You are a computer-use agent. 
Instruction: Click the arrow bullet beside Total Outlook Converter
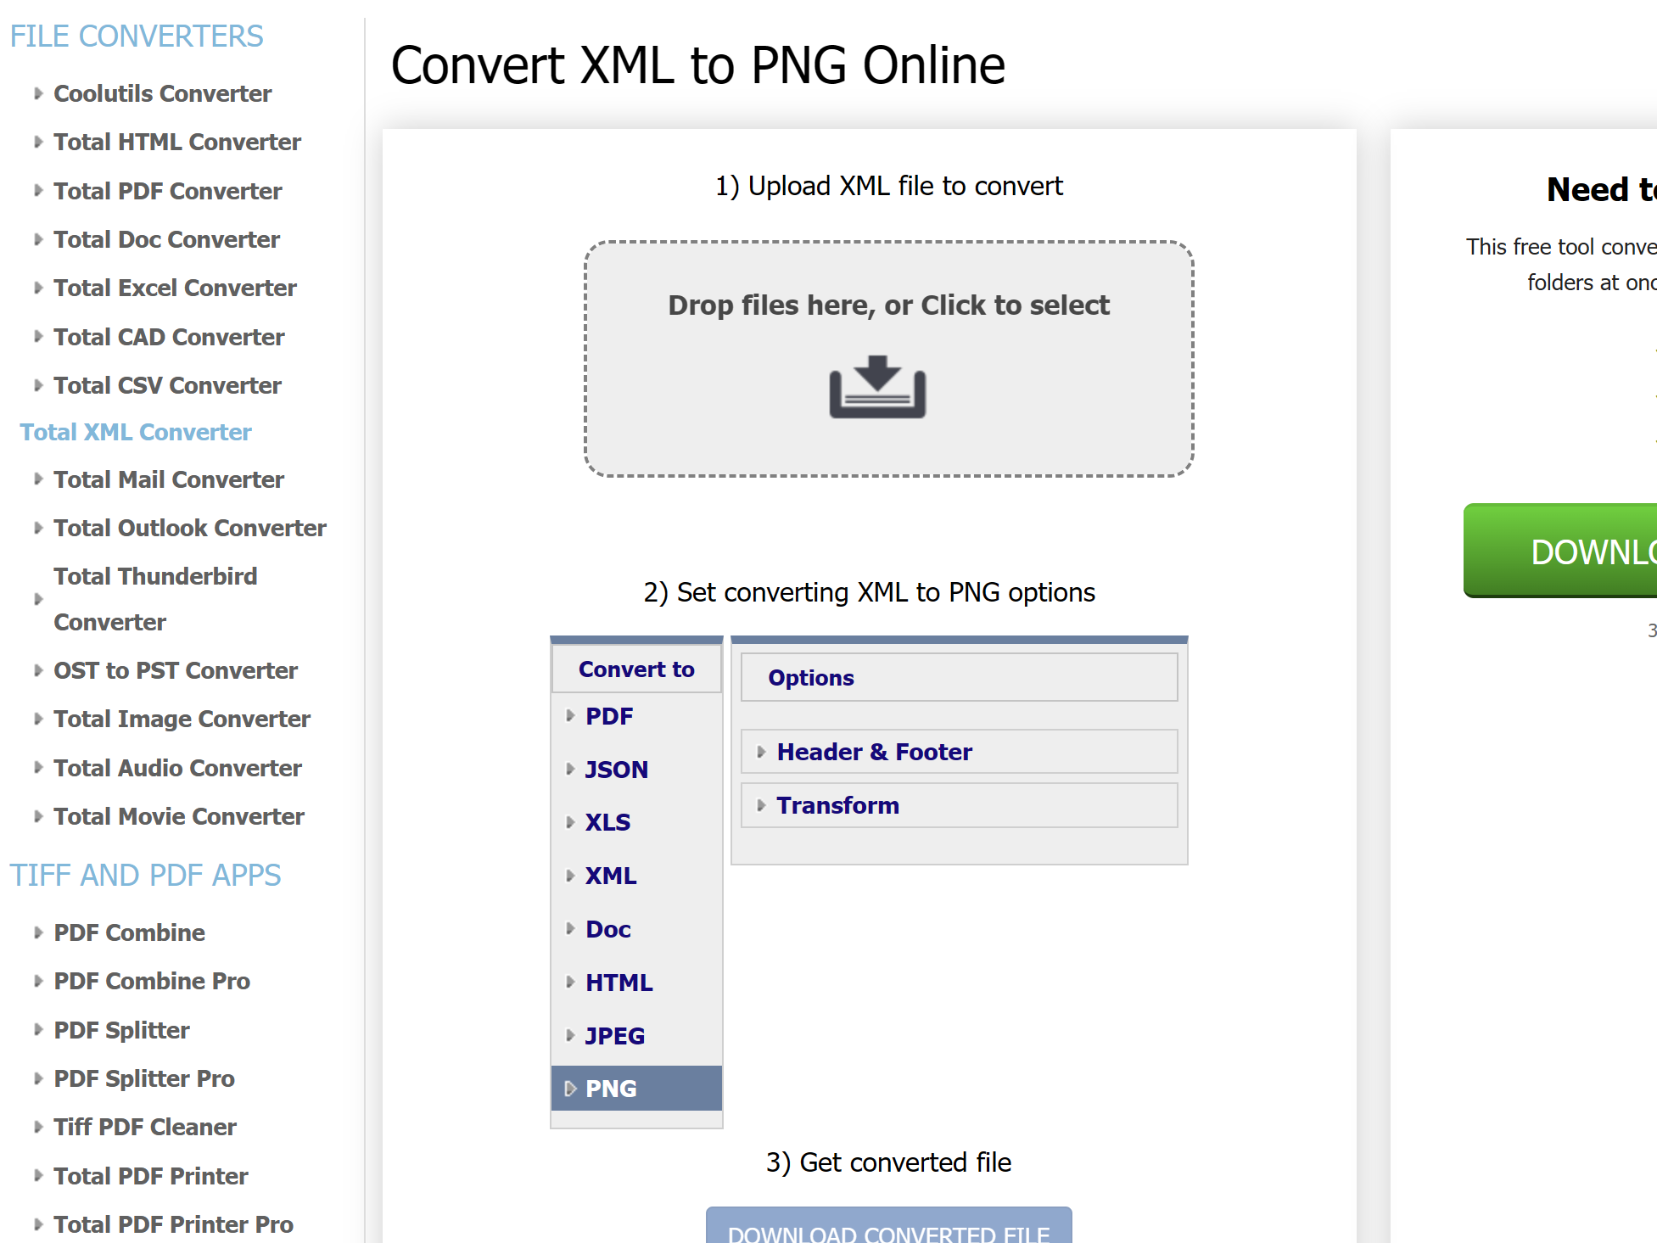38,528
